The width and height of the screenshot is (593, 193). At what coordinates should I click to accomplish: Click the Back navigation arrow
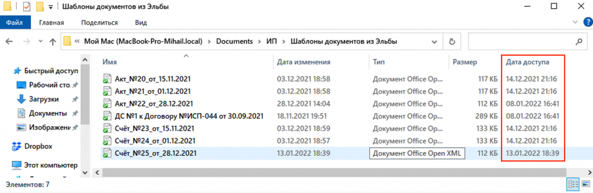tap(9, 42)
